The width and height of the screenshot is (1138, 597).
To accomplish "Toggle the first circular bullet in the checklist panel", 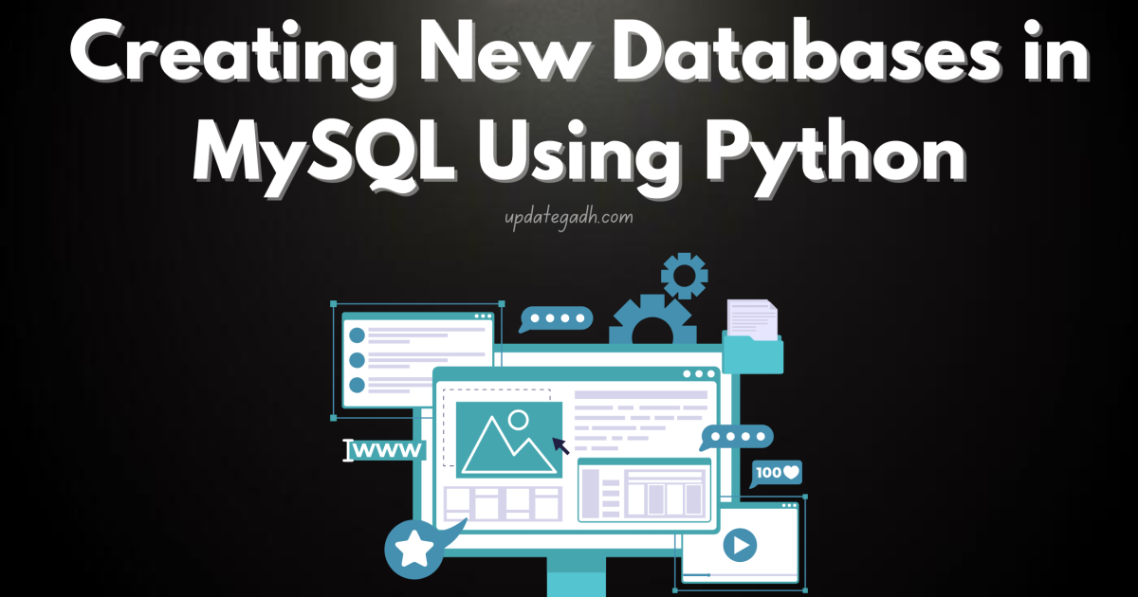I will 357,334.
